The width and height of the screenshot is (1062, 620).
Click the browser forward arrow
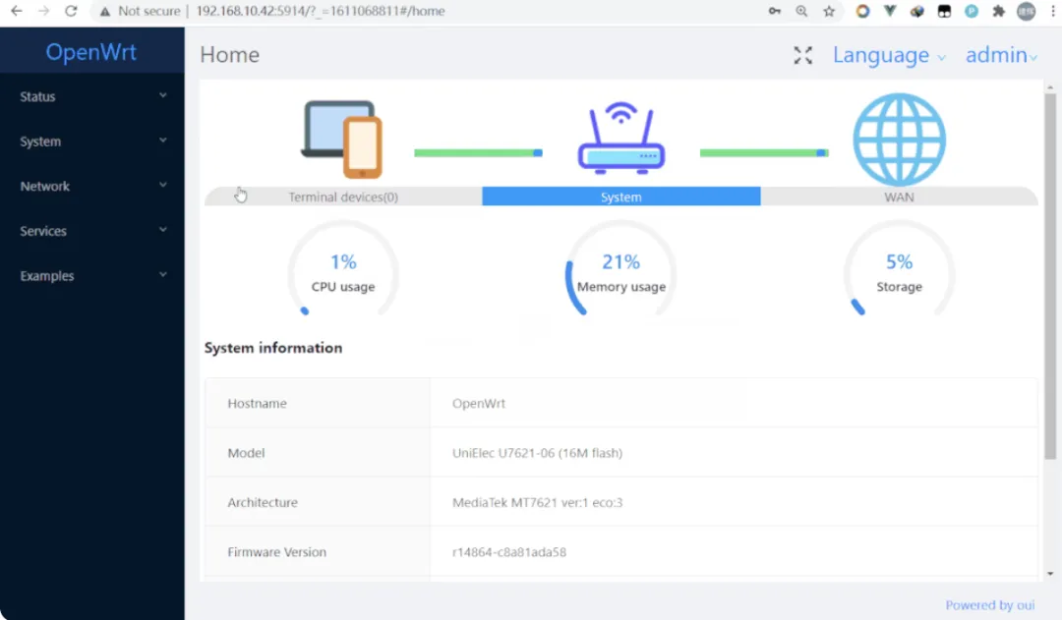43,11
